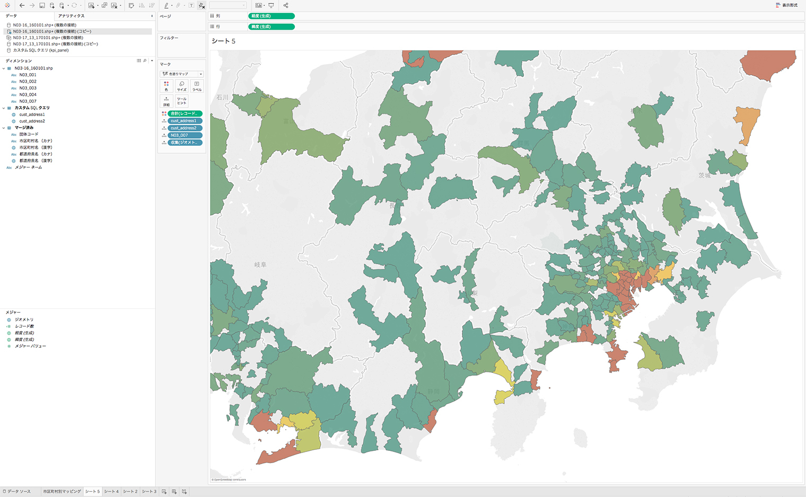The height and width of the screenshot is (497, 806).
Task: Collapse the カスタム SQL クエリ folder
Action: pyautogui.click(x=4, y=108)
